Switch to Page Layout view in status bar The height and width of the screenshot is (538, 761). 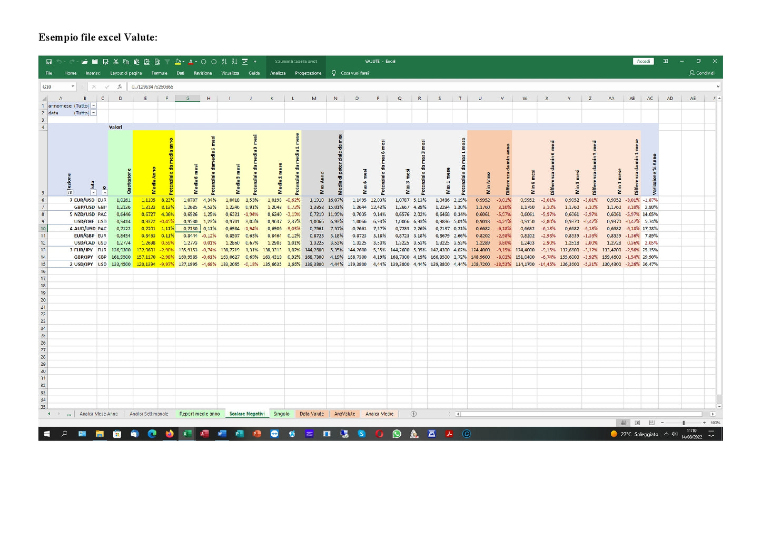tap(637, 423)
